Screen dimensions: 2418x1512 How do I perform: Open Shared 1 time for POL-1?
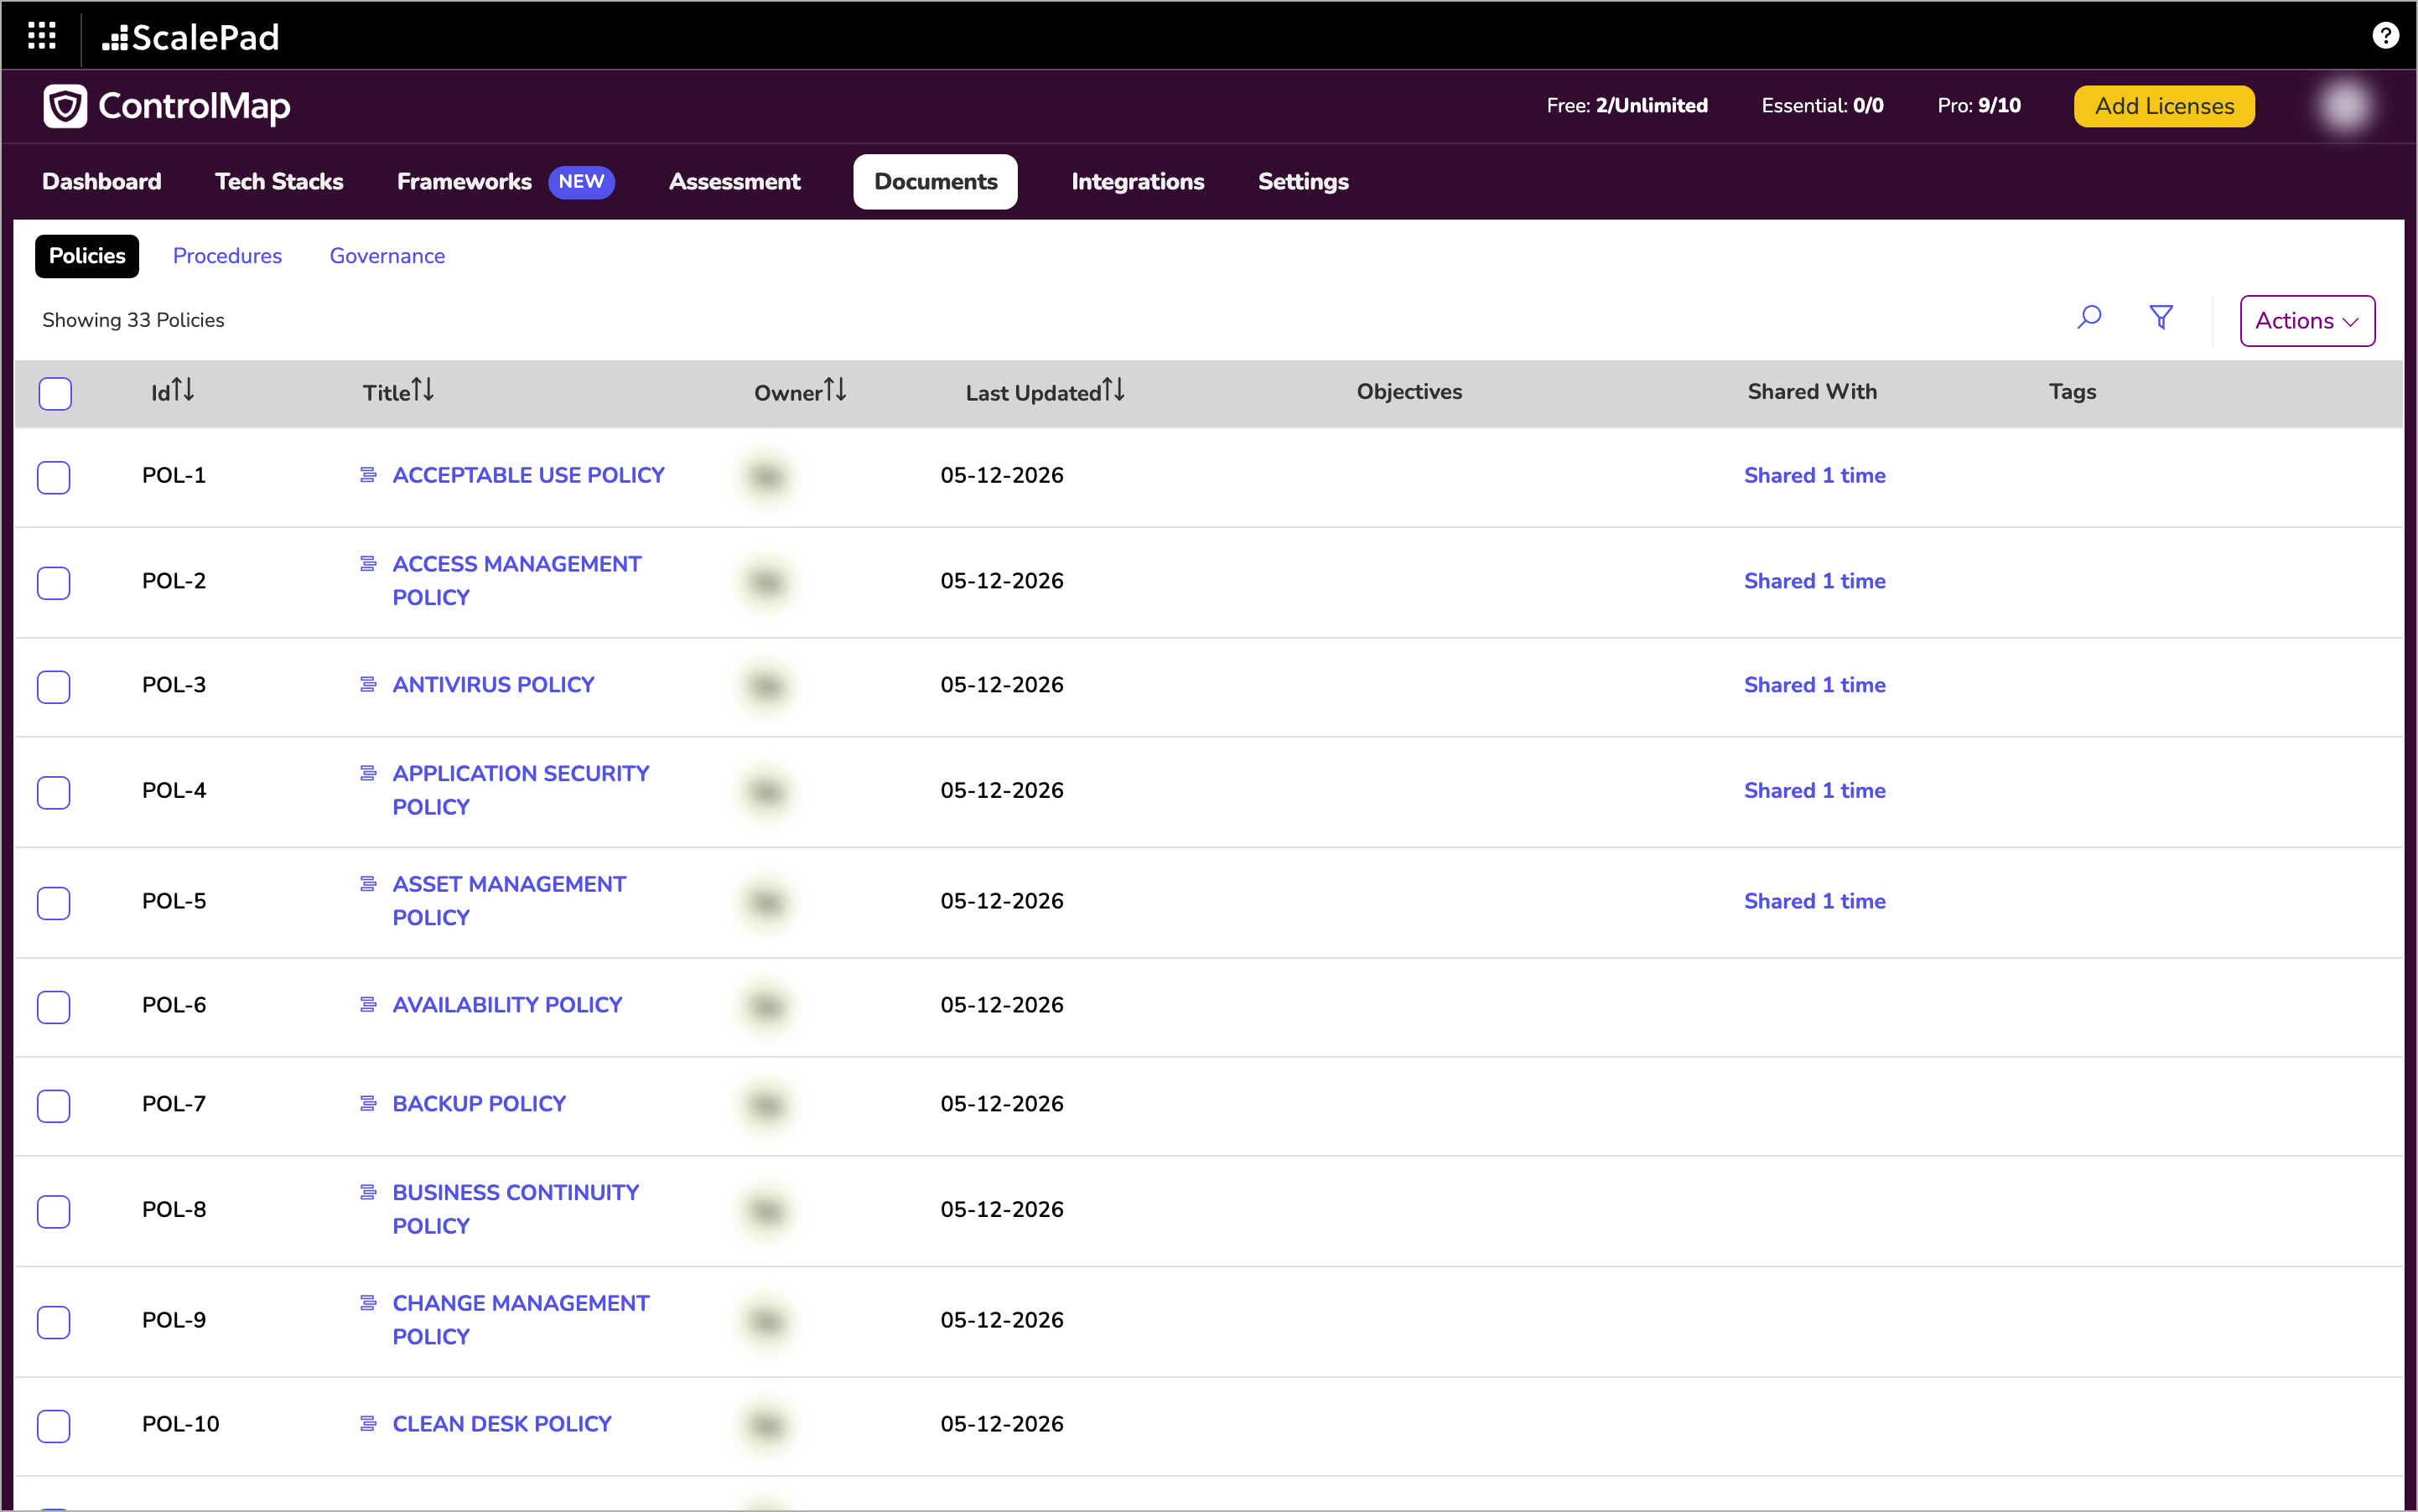(x=1814, y=475)
